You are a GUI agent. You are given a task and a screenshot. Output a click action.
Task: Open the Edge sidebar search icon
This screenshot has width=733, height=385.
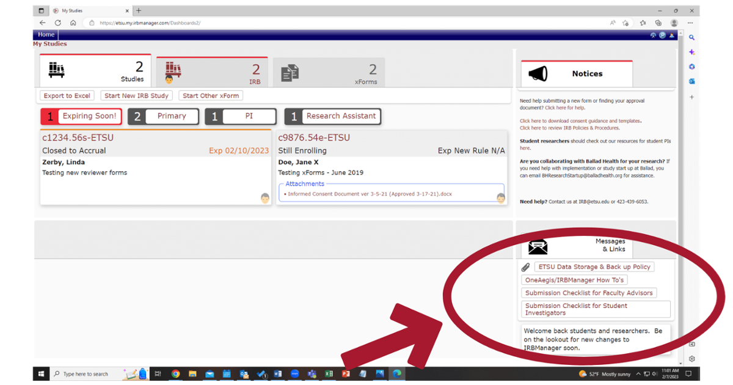tap(692, 38)
